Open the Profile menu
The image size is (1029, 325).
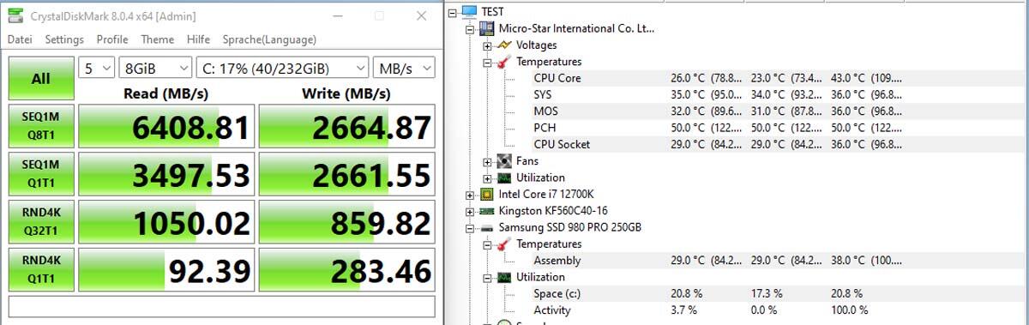pos(112,39)
